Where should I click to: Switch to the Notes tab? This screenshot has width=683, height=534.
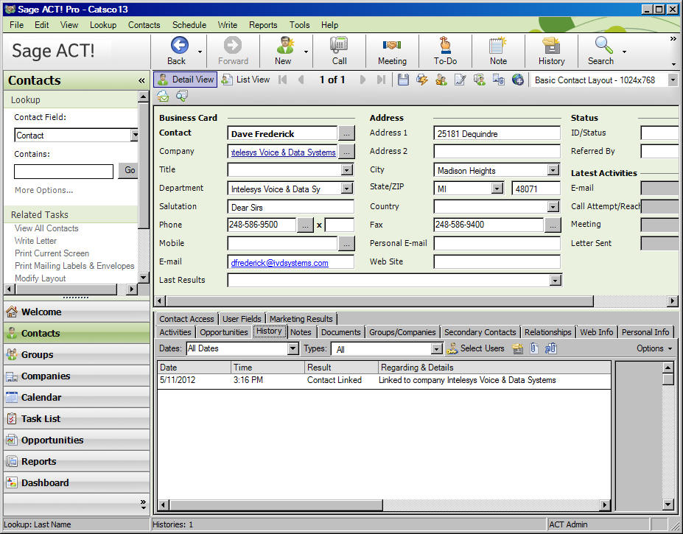point(301,332)
